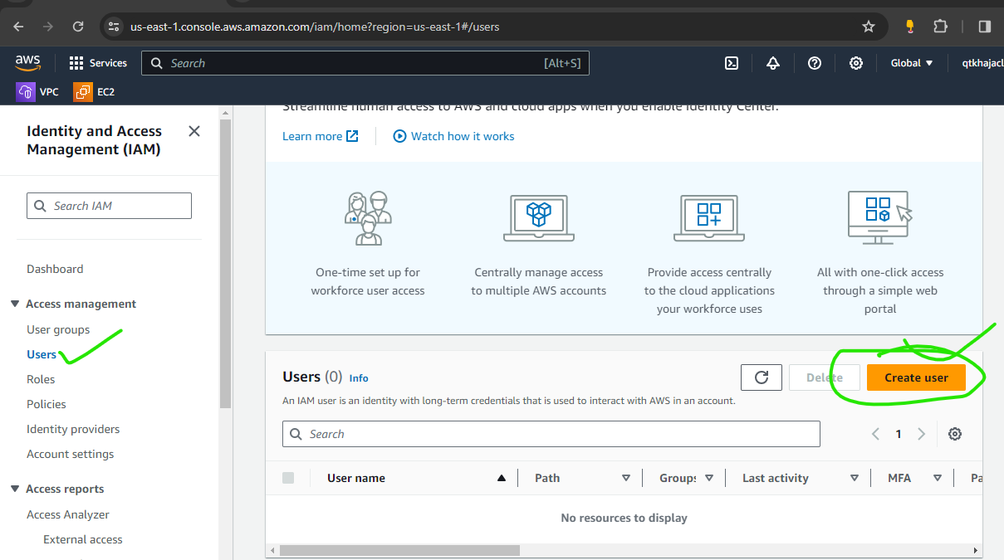
Task: Open browser extensions puzzle icon
Action: (940, 27)
